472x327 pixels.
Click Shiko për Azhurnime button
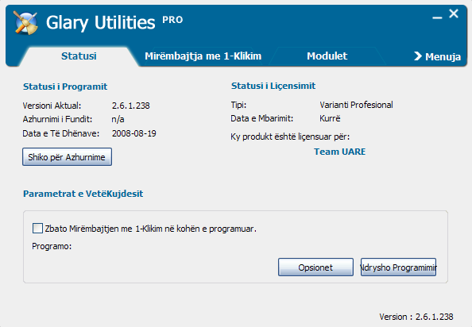67,156
